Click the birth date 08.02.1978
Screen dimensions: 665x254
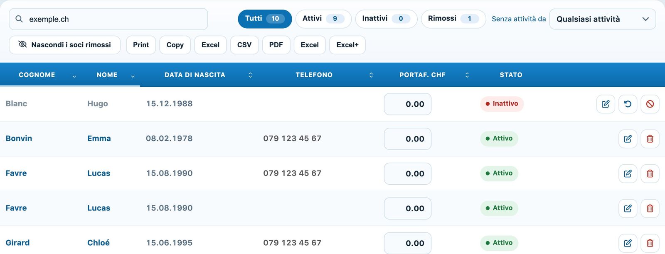(x=169, y=139)
